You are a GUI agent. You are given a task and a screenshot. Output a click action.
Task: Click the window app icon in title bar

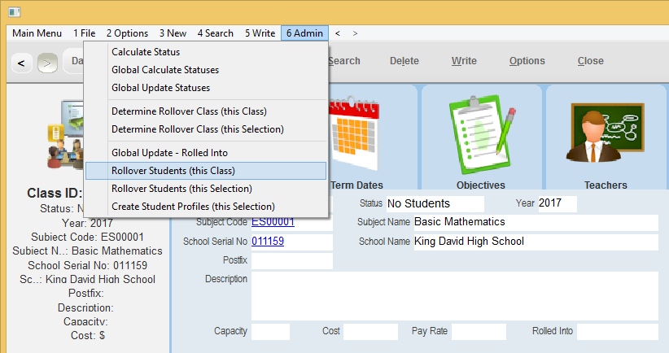14,11
